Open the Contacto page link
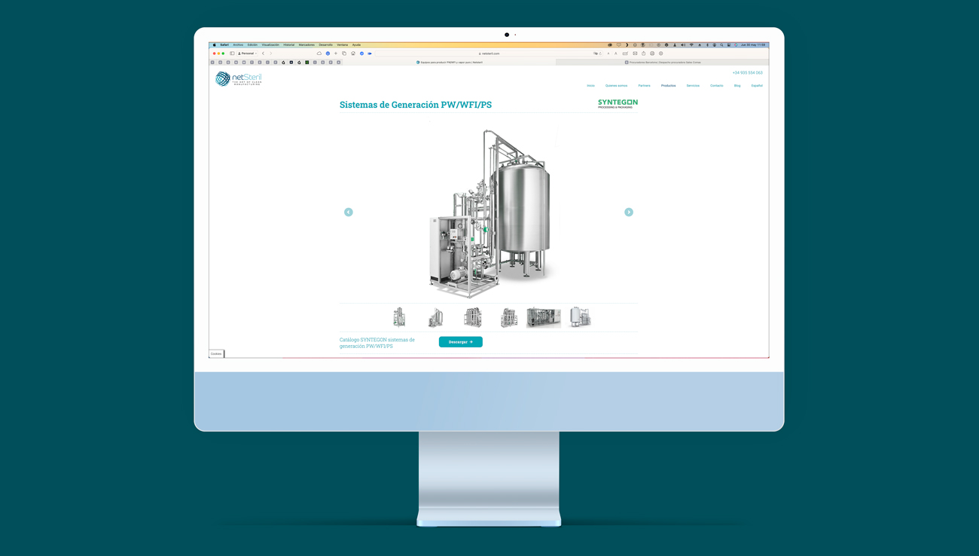This screenshot has height=556, width=979. pos(716,86)
